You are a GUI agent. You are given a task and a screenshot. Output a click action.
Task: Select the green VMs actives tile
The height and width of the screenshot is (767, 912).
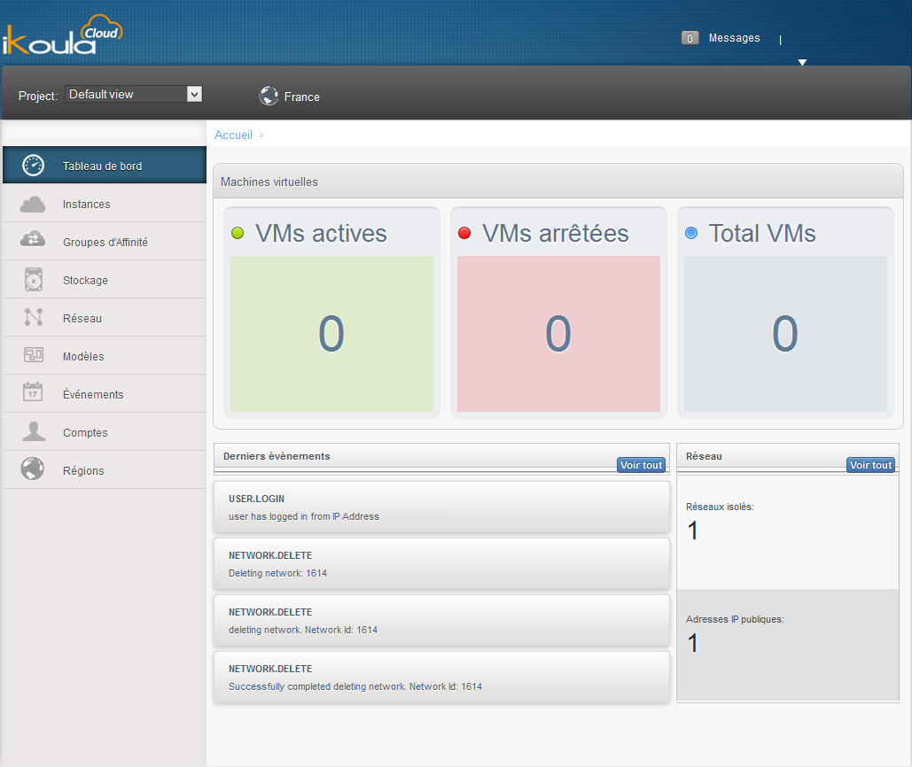point(331,334)
